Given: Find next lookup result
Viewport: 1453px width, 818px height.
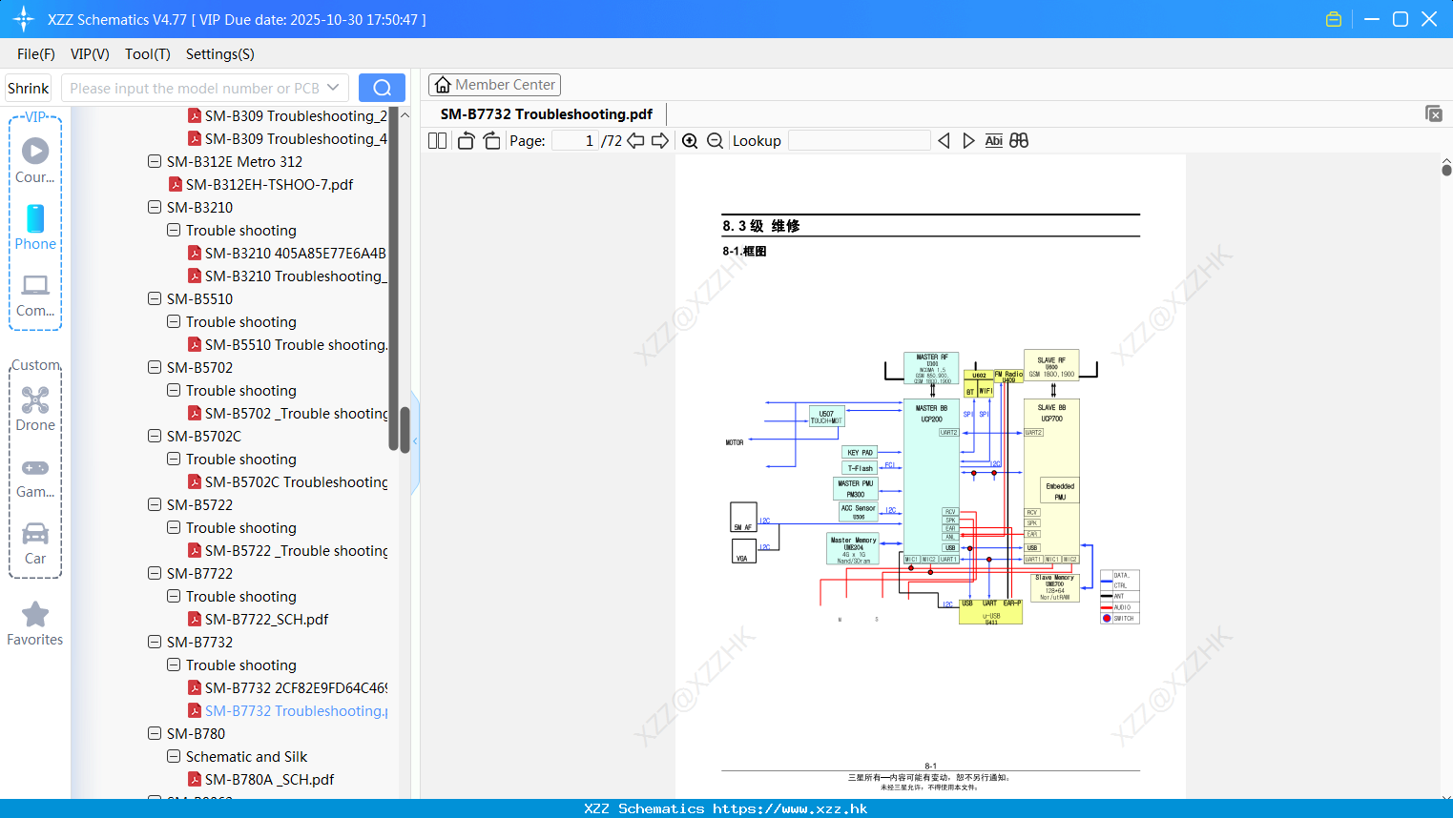Looking at the screenshot, I should point(968,140).
